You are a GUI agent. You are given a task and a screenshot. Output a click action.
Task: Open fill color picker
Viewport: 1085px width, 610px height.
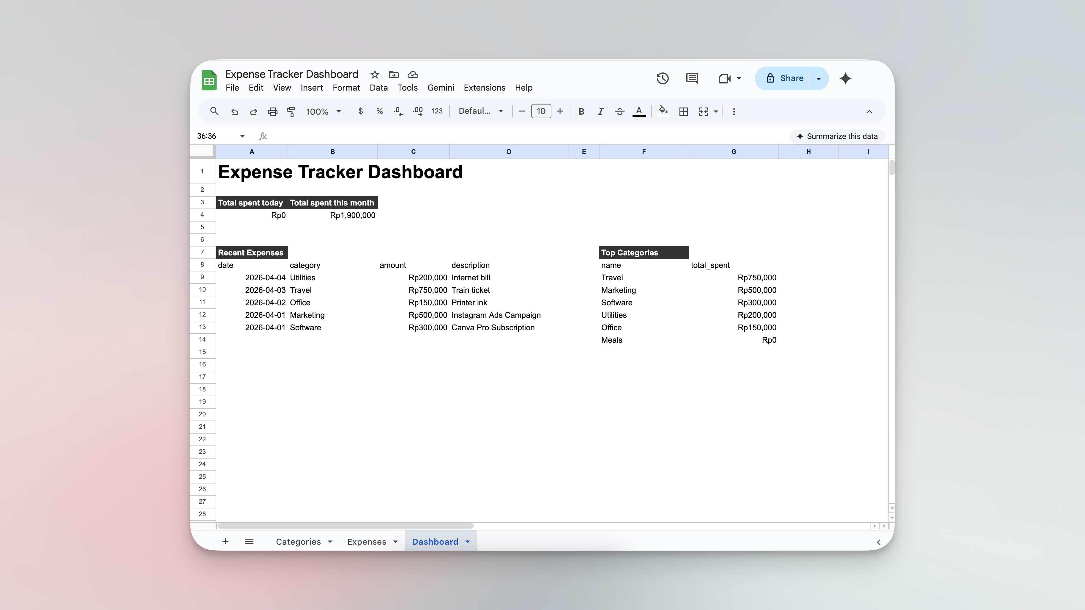click(x=663, y=111)
